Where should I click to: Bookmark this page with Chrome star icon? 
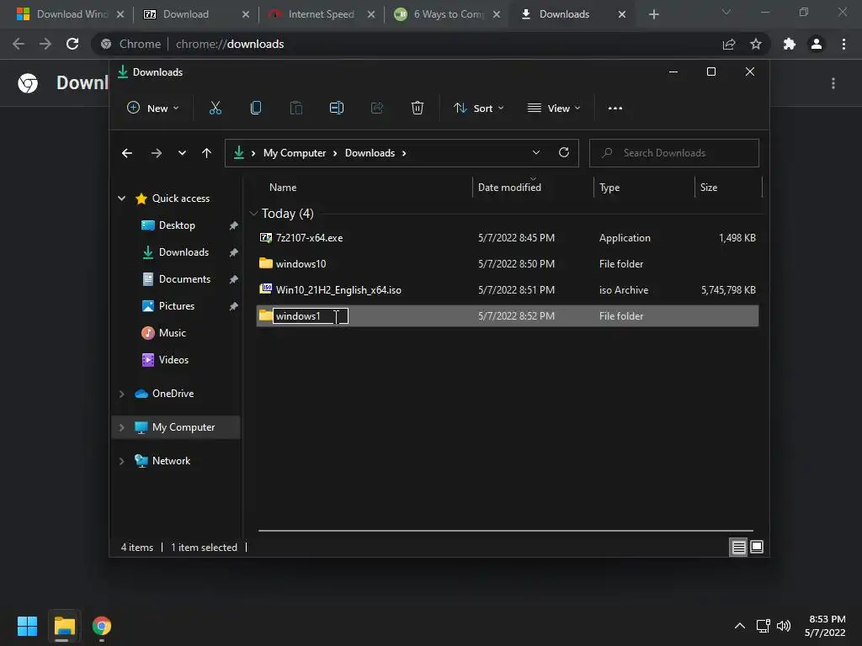[756, 44]
